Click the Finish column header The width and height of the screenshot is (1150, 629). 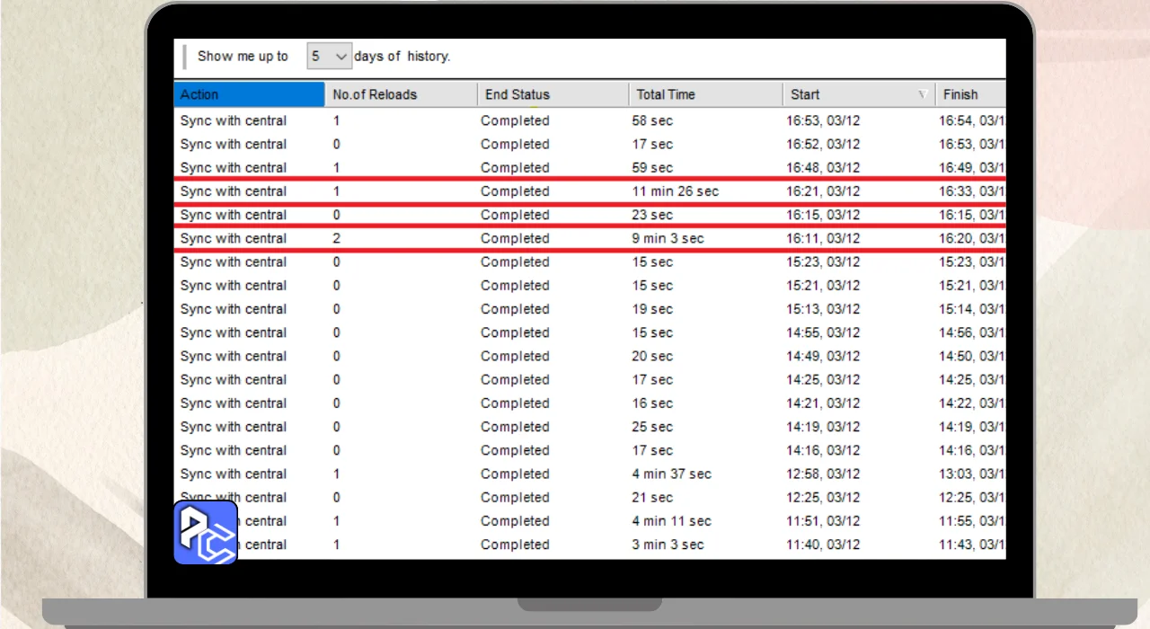969,94
